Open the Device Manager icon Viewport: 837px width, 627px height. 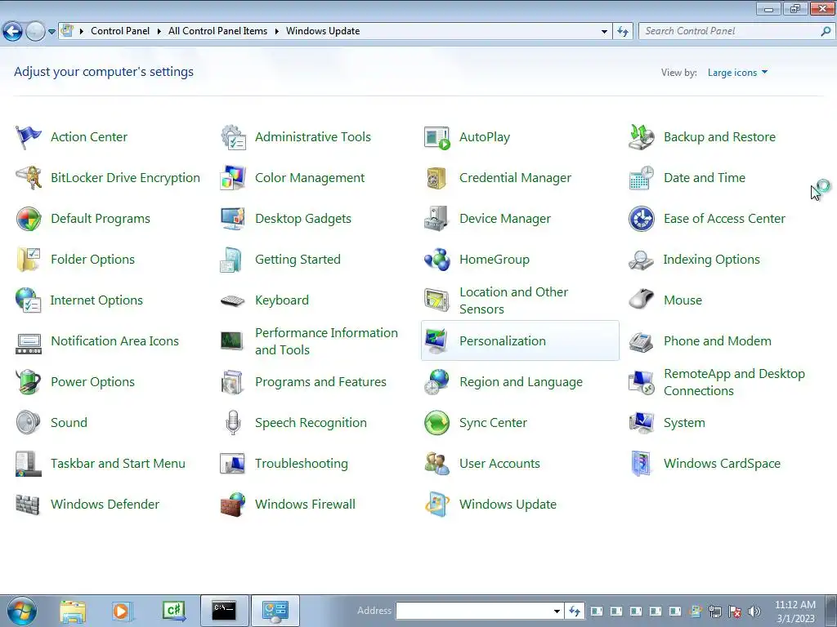coord(436,219)
